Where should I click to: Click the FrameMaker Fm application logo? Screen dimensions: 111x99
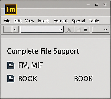[x=11, y=9]
